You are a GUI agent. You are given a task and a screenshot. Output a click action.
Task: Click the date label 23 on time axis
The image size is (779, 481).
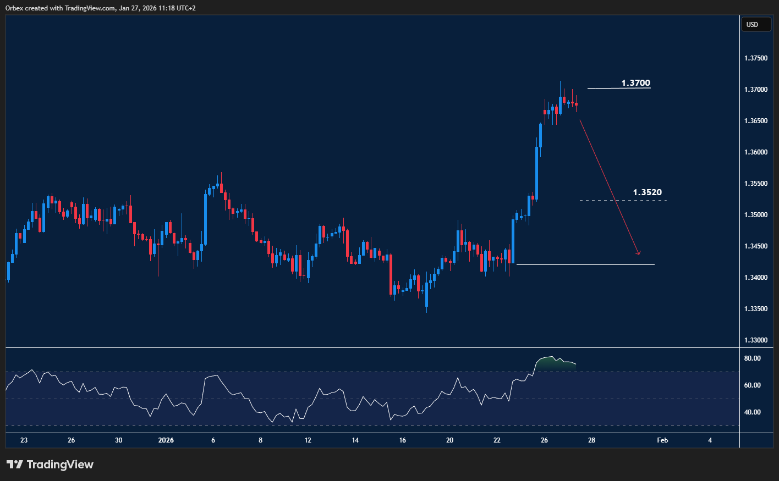point(24,440)
